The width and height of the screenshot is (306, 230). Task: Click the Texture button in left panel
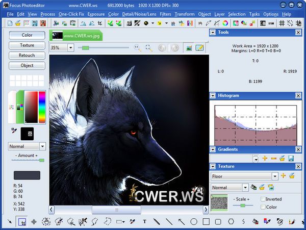27,45
